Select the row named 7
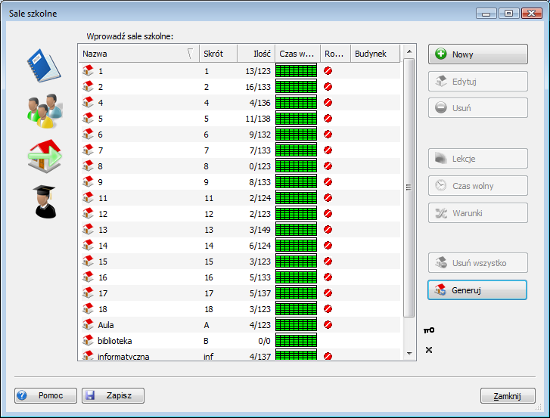 (x=241, y=150)
